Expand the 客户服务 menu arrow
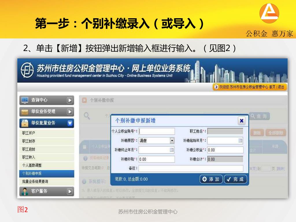The width and height of the screenshot is (296, 222). (x=69, y=191)
